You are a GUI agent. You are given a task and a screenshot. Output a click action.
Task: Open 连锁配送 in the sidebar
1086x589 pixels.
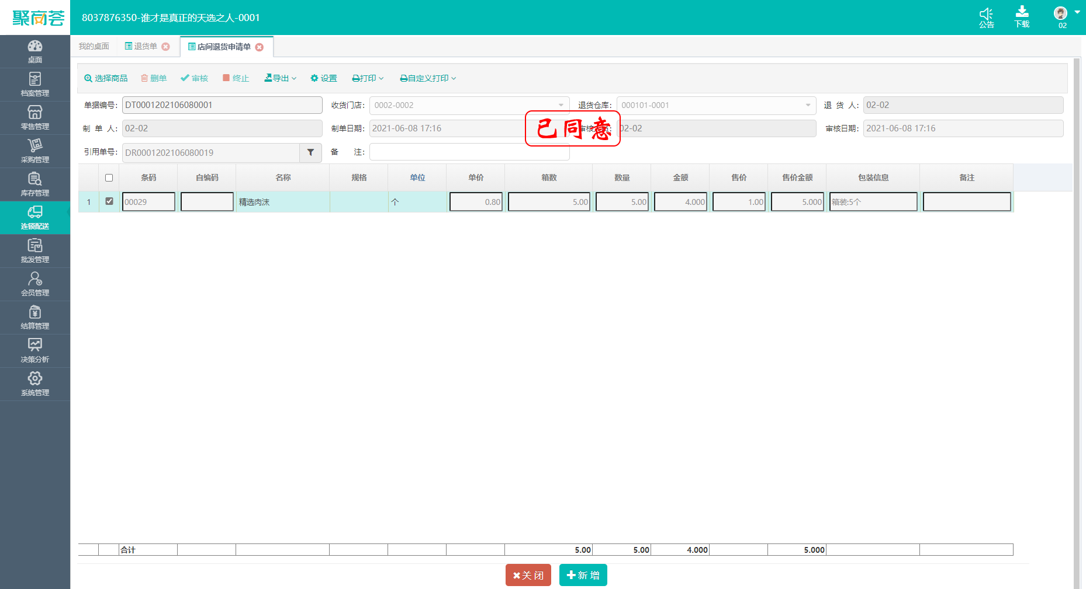tap(35, 218)
